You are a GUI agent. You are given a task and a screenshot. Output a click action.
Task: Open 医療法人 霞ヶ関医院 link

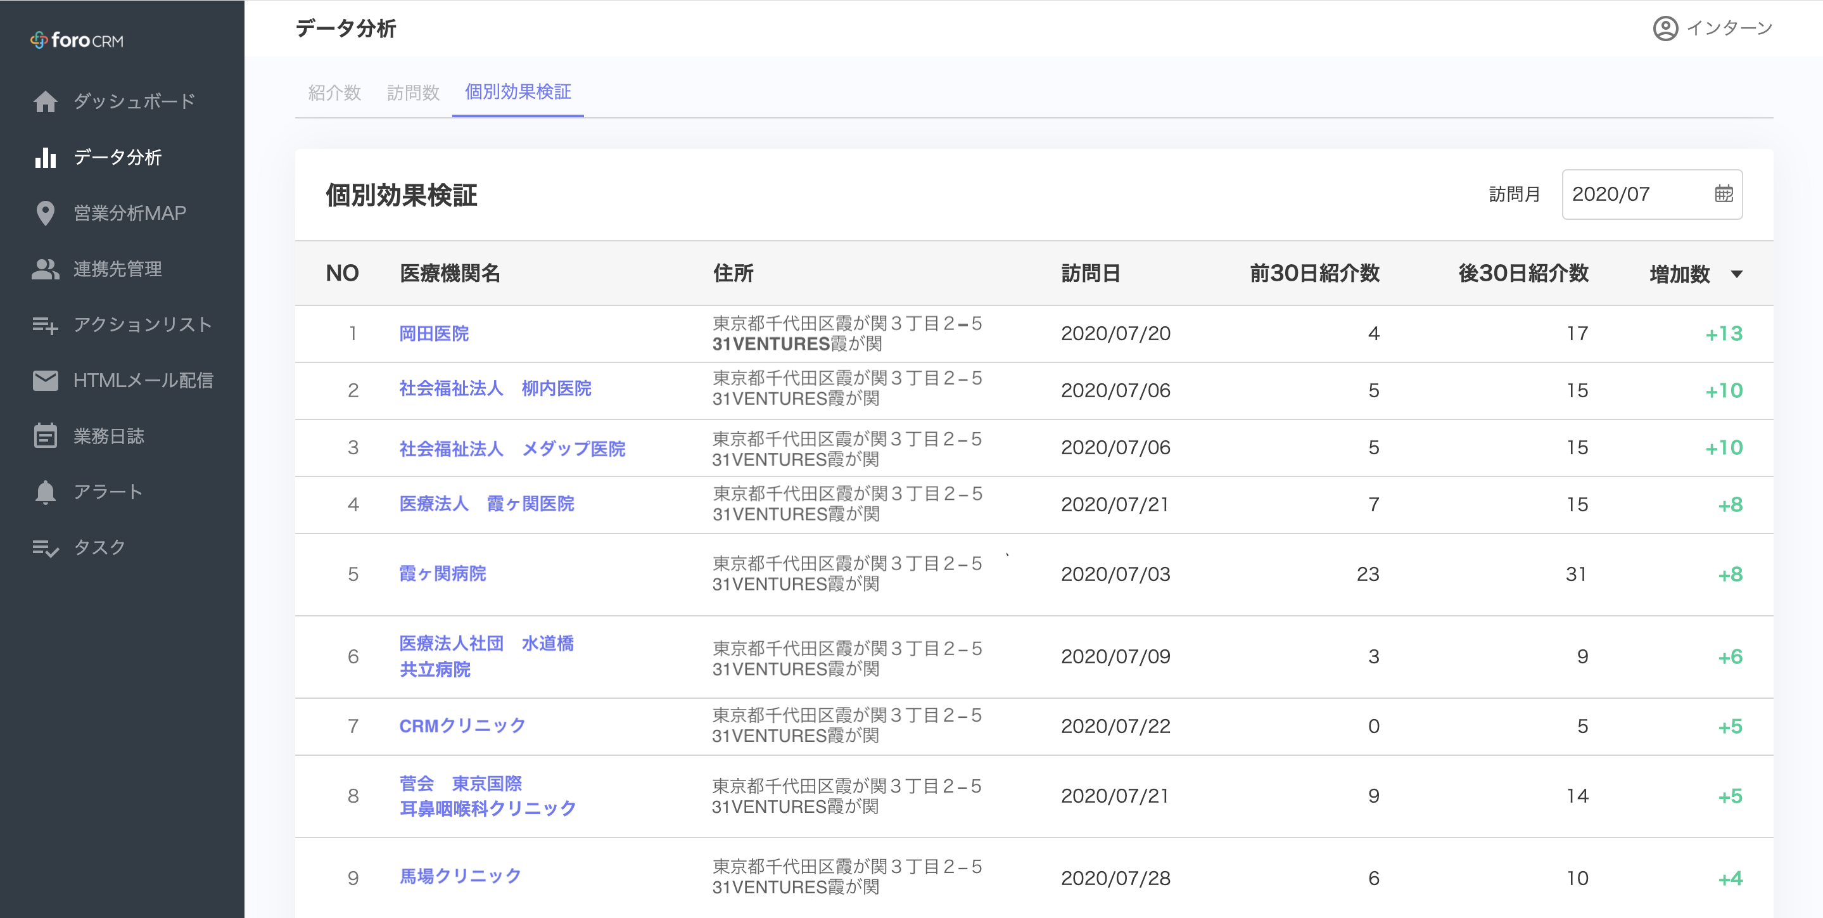[487, 503]
